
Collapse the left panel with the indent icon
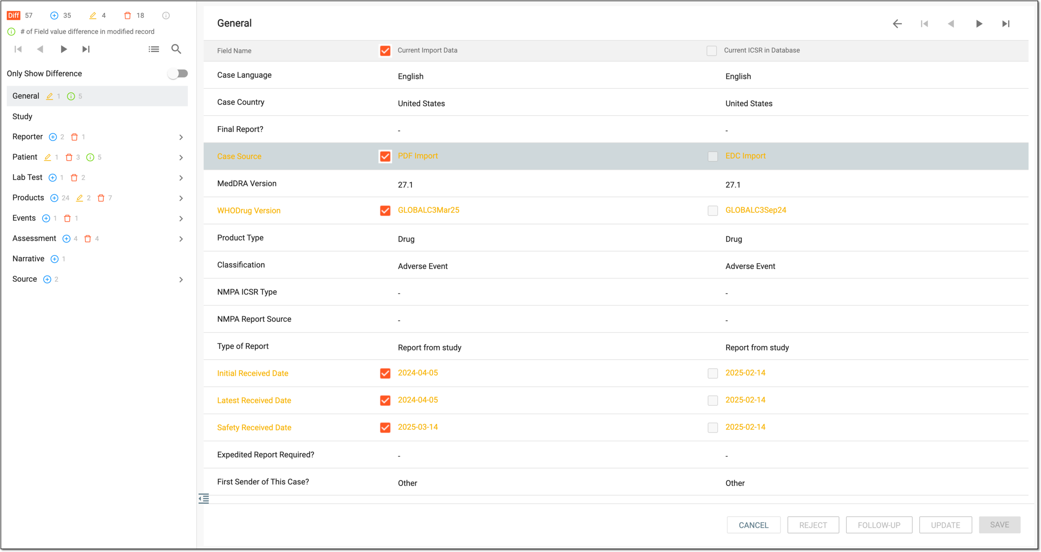pyautogui.click(x=204, y=498)
